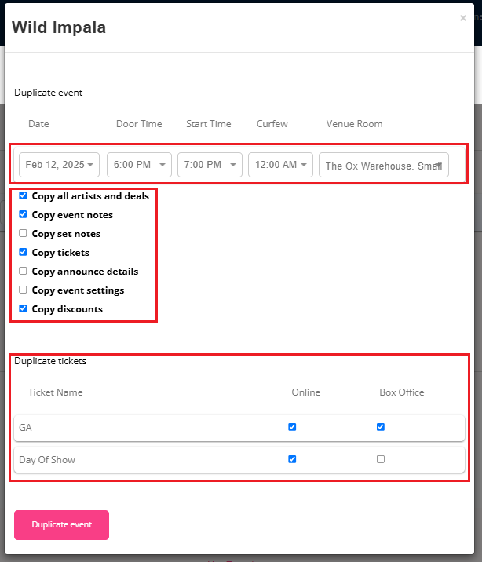Click the Door Time column label

pos(139,124)
